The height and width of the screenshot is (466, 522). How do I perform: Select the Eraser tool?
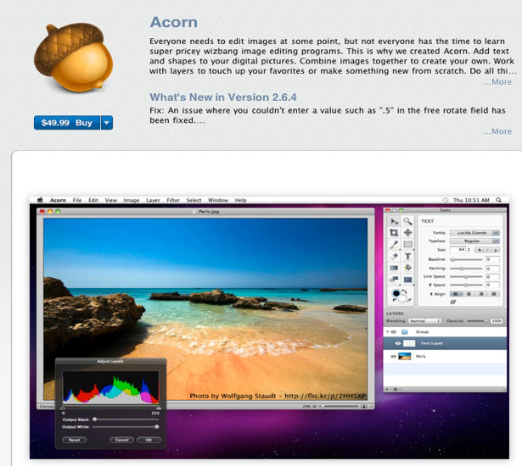click(x=394, y=256)
